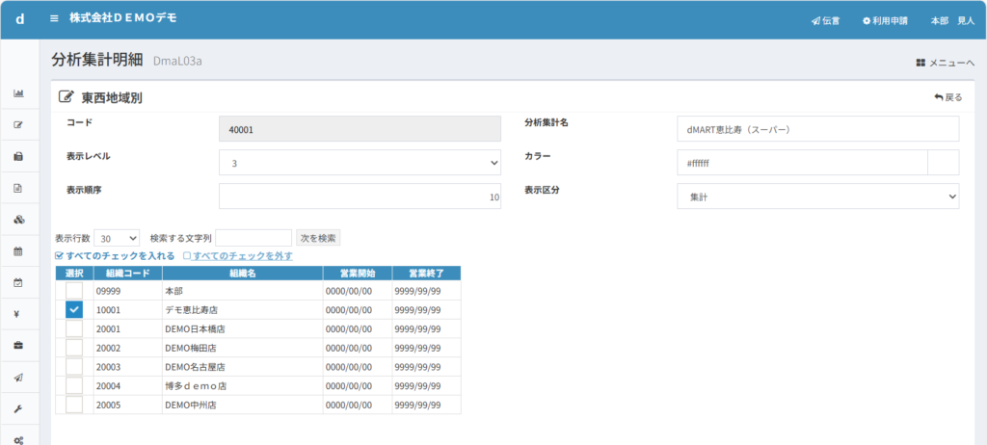This screenshot has height=445, width=987.
Task: Click the すべてのチェックを外す link
Action: [237, 256]
